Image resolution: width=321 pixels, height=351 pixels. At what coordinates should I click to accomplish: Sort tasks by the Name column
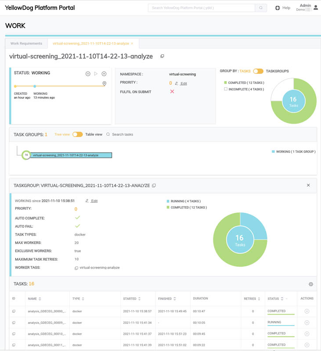pos(40,299)
